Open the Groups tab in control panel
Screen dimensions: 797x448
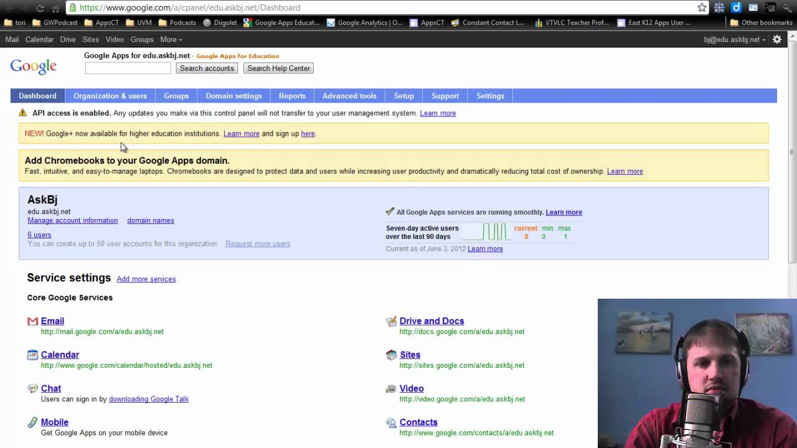click(x=176, y=96)
